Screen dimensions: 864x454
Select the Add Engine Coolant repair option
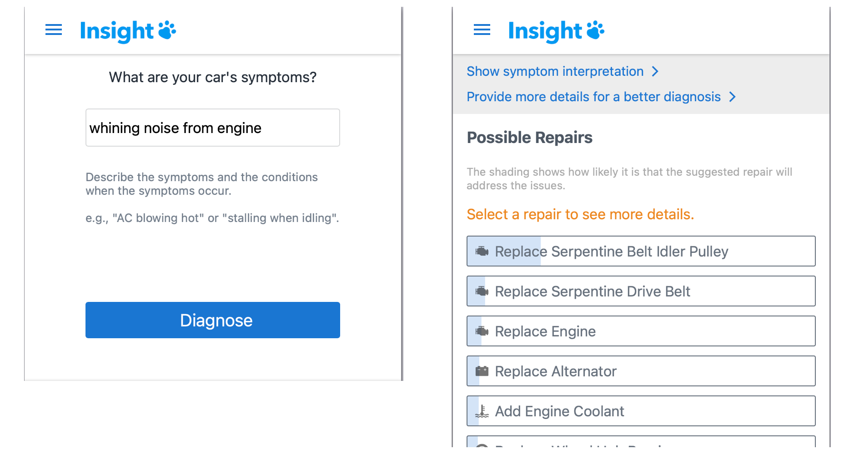point(641,411)
